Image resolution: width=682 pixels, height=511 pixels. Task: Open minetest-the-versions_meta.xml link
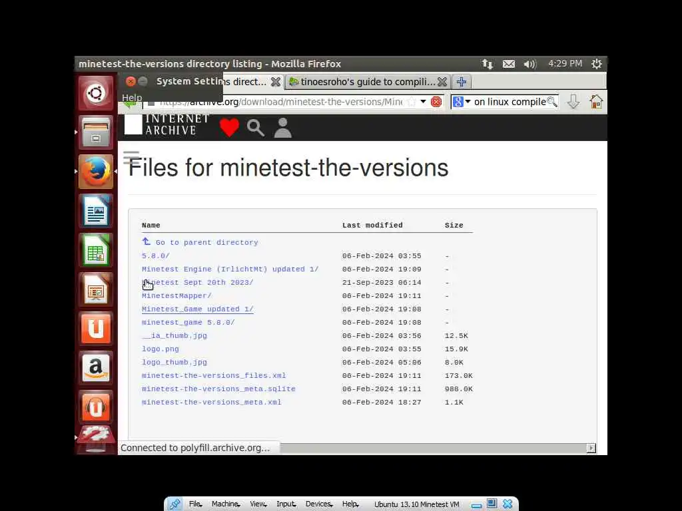pyautogui.click(x=211, y=403)
